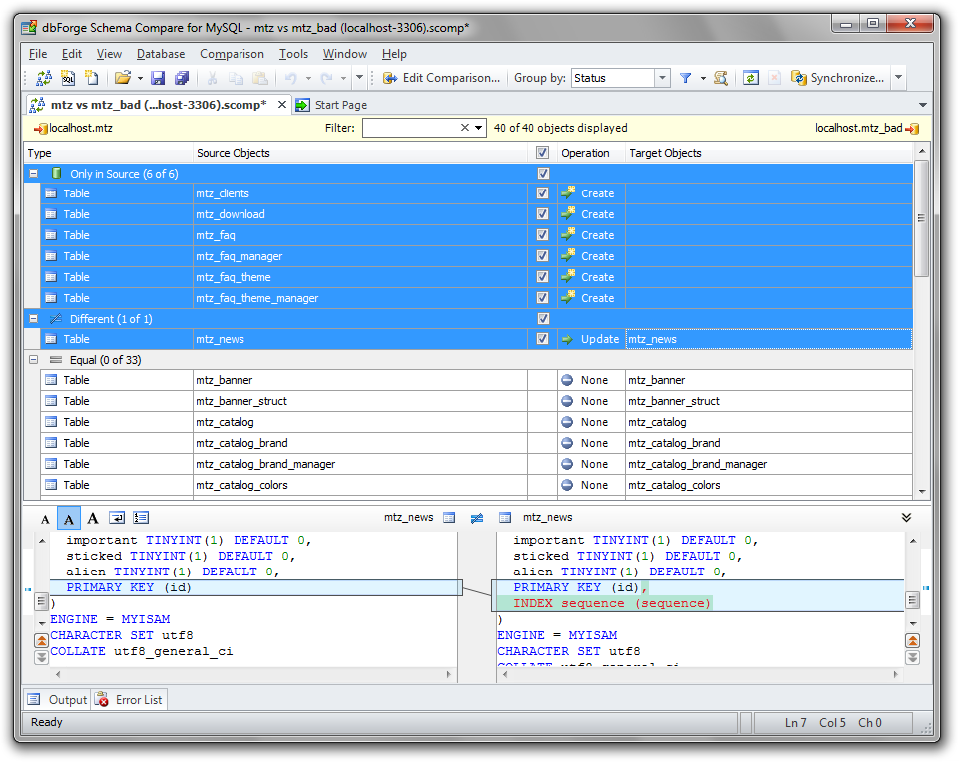The image size is (960, 762).
Task: Switch to the Start Page tab
Action: point(332,105)
